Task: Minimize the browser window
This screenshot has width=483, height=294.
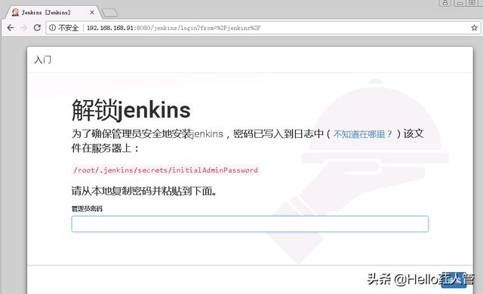Action: (460, 3)
